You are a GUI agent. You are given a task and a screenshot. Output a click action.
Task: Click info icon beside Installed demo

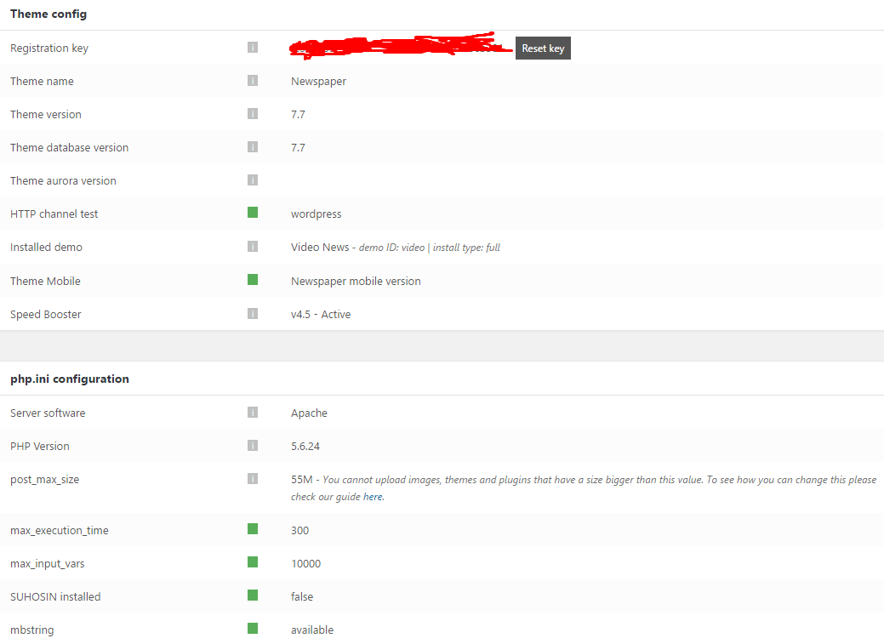tap(253, 247)
